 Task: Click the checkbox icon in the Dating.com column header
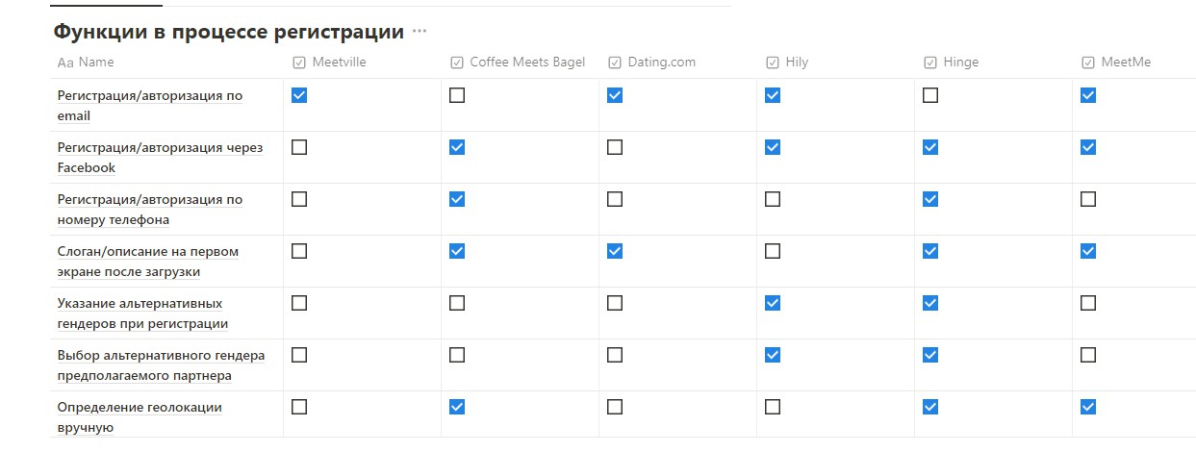pos(615,63)
